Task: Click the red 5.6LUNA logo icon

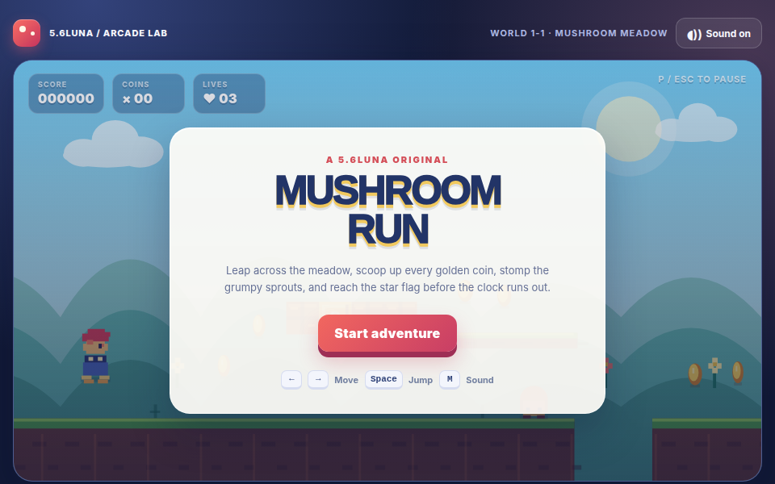Action: 27,33
